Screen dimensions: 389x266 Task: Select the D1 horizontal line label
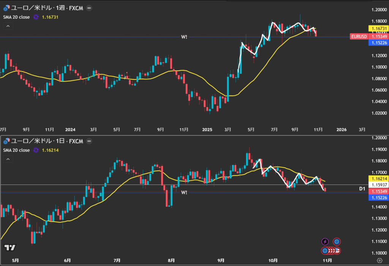pos(362,189)
